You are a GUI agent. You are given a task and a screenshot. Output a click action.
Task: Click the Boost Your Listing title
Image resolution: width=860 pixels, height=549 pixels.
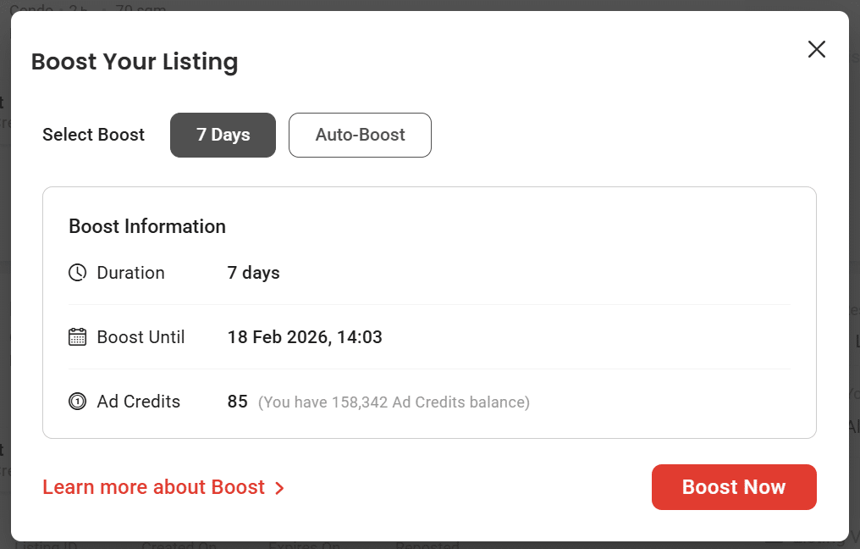[x=135, y=62]
